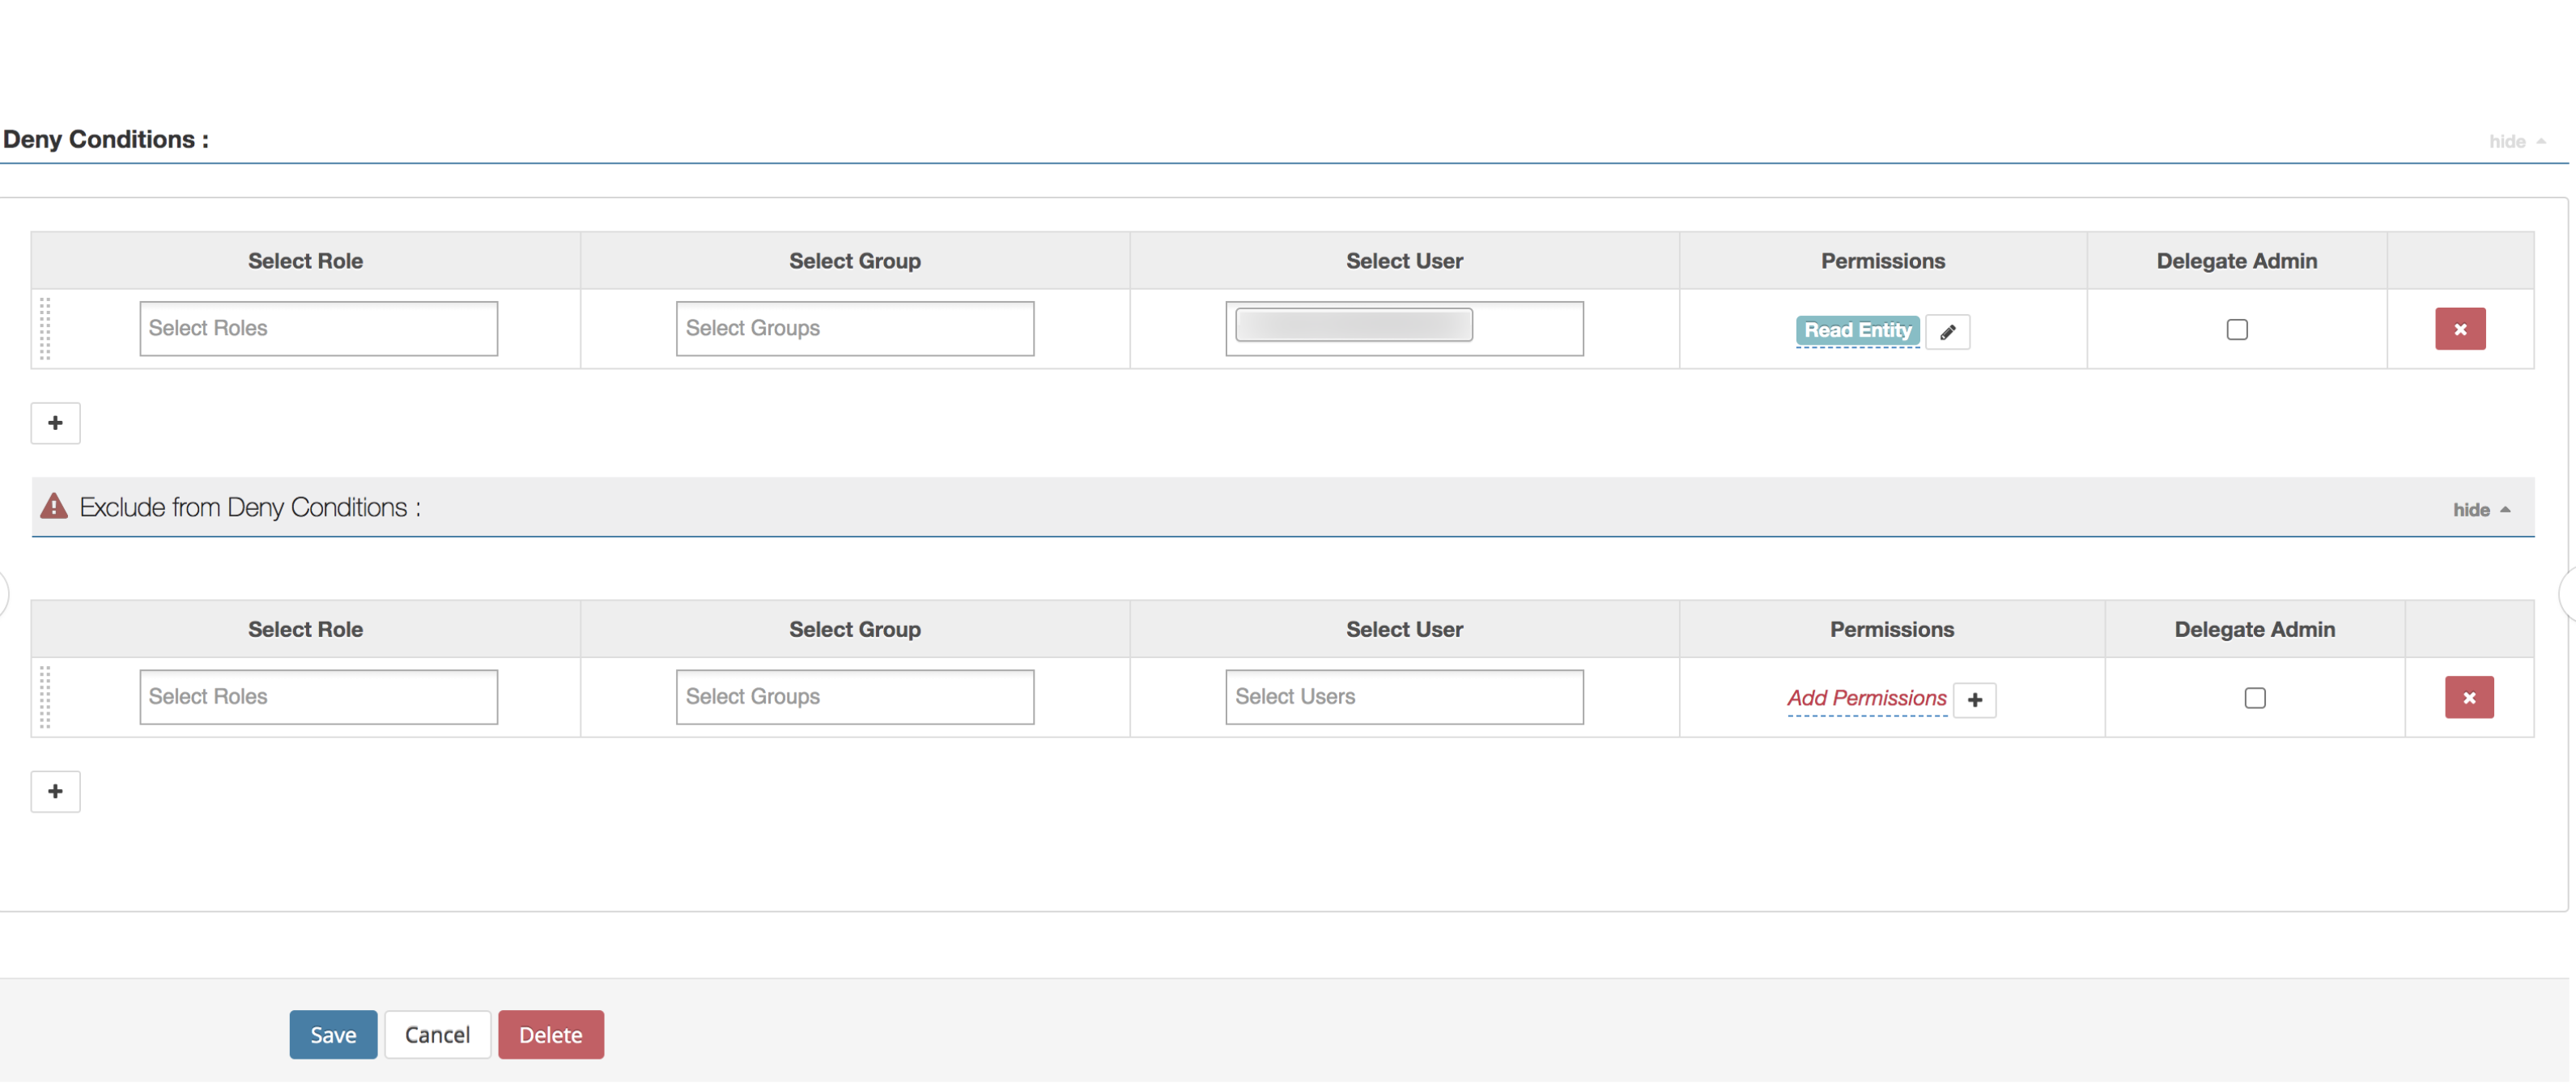Click the Add Permissions link

1866,698
